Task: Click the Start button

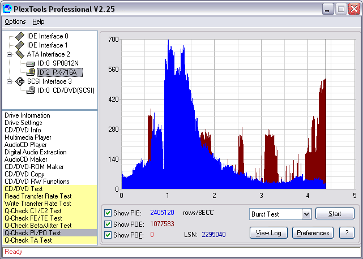Action: (335, 214)
